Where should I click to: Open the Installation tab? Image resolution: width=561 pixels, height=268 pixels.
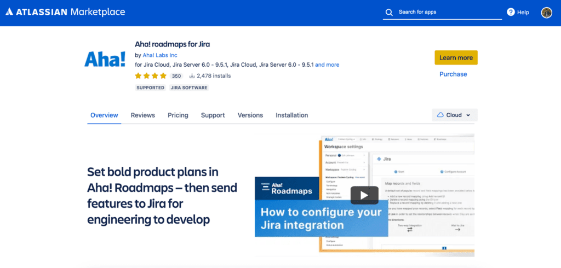pos(291,115)
